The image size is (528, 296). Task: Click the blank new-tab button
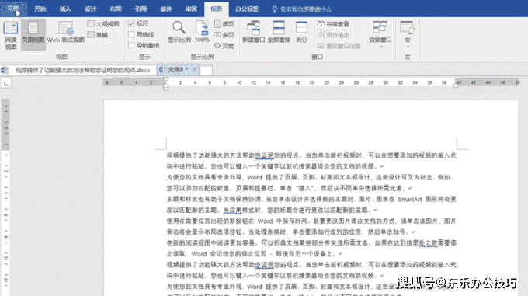click(206, 71)
